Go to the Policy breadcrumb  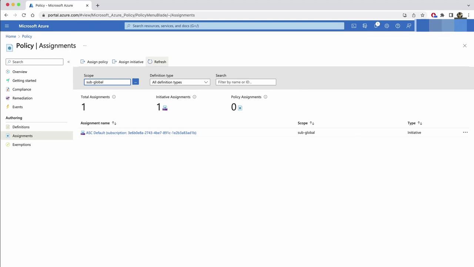point(27,36)
